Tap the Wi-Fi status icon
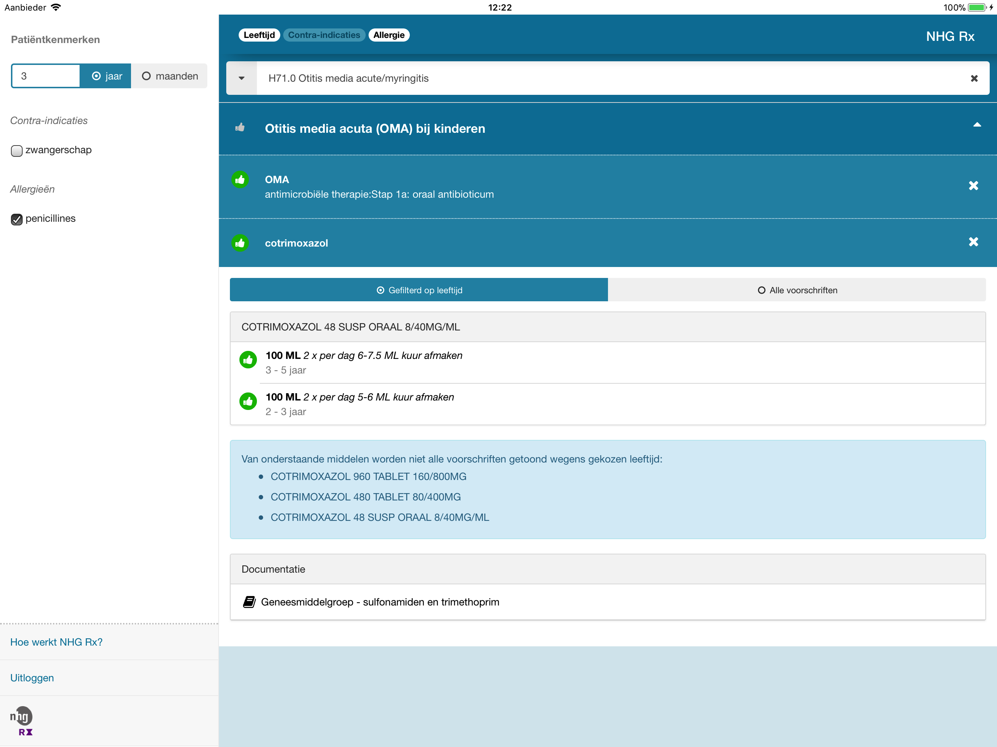Viewport: 997px width, 747px height. (56, 7)
